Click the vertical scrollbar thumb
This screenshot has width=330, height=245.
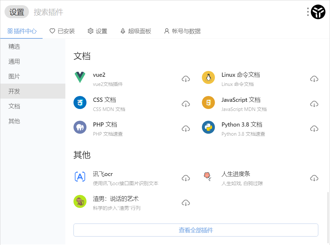328,218
